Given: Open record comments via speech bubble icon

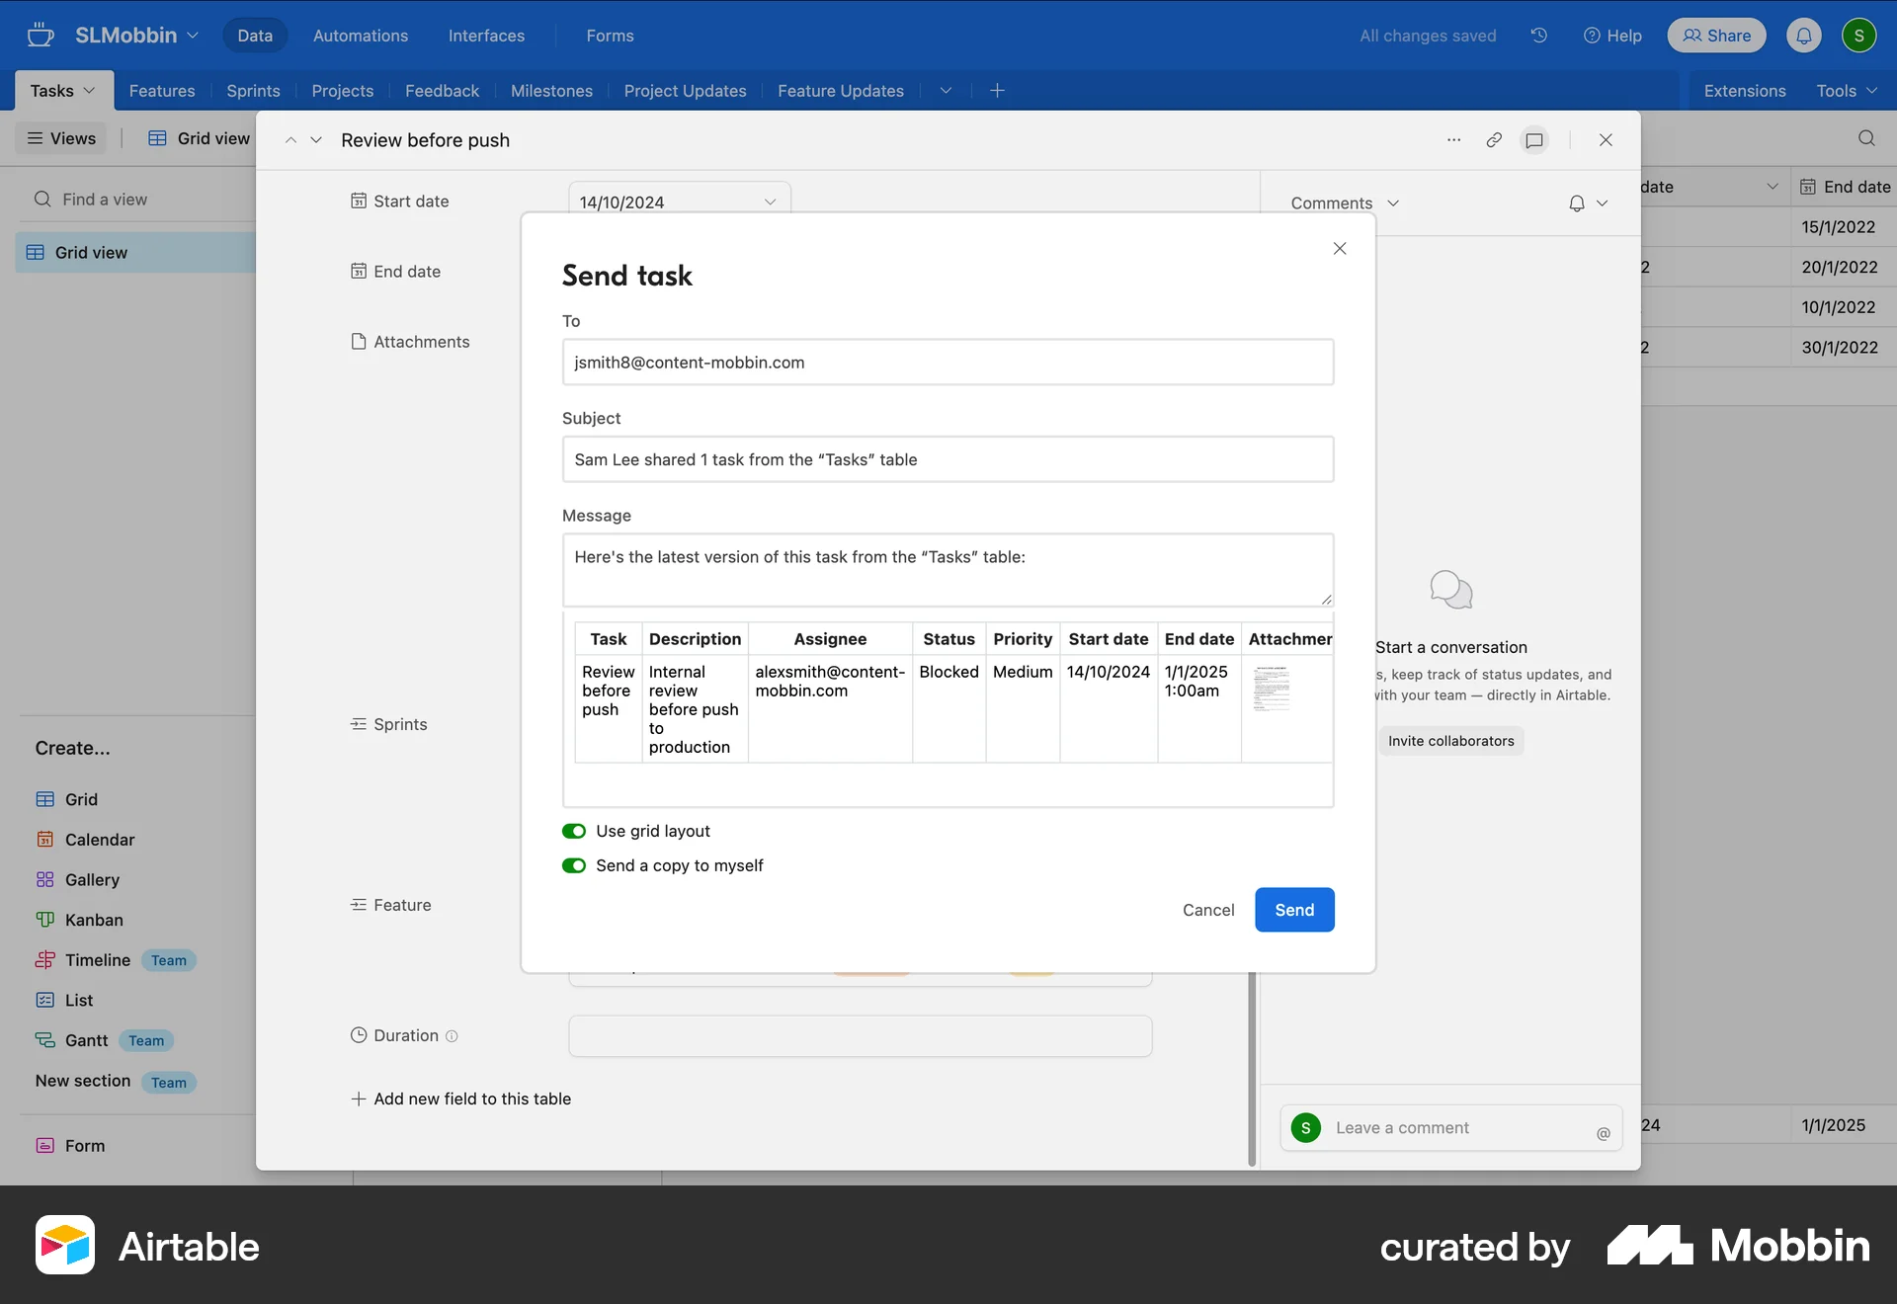Looking at the screenshot, I should coord(1532,140).
